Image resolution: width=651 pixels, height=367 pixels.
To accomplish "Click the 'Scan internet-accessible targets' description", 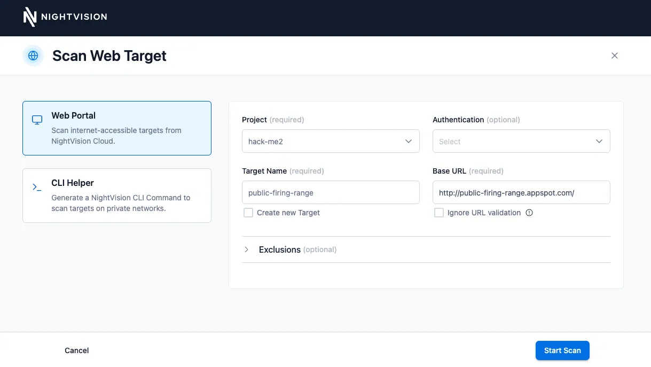I will [116, 136].
